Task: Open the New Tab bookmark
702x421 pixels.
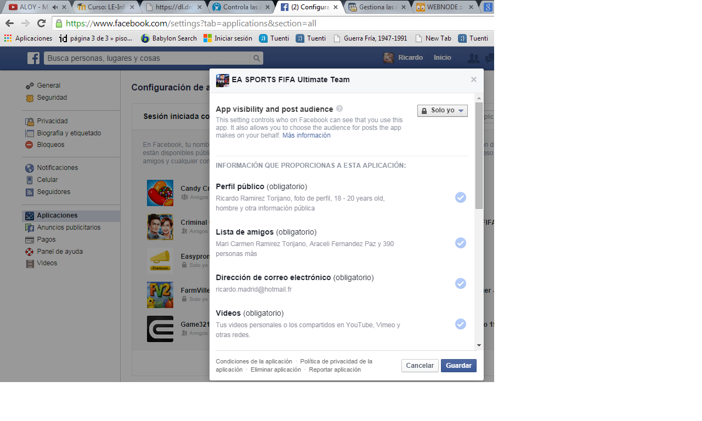Action: tap(433, 38)
